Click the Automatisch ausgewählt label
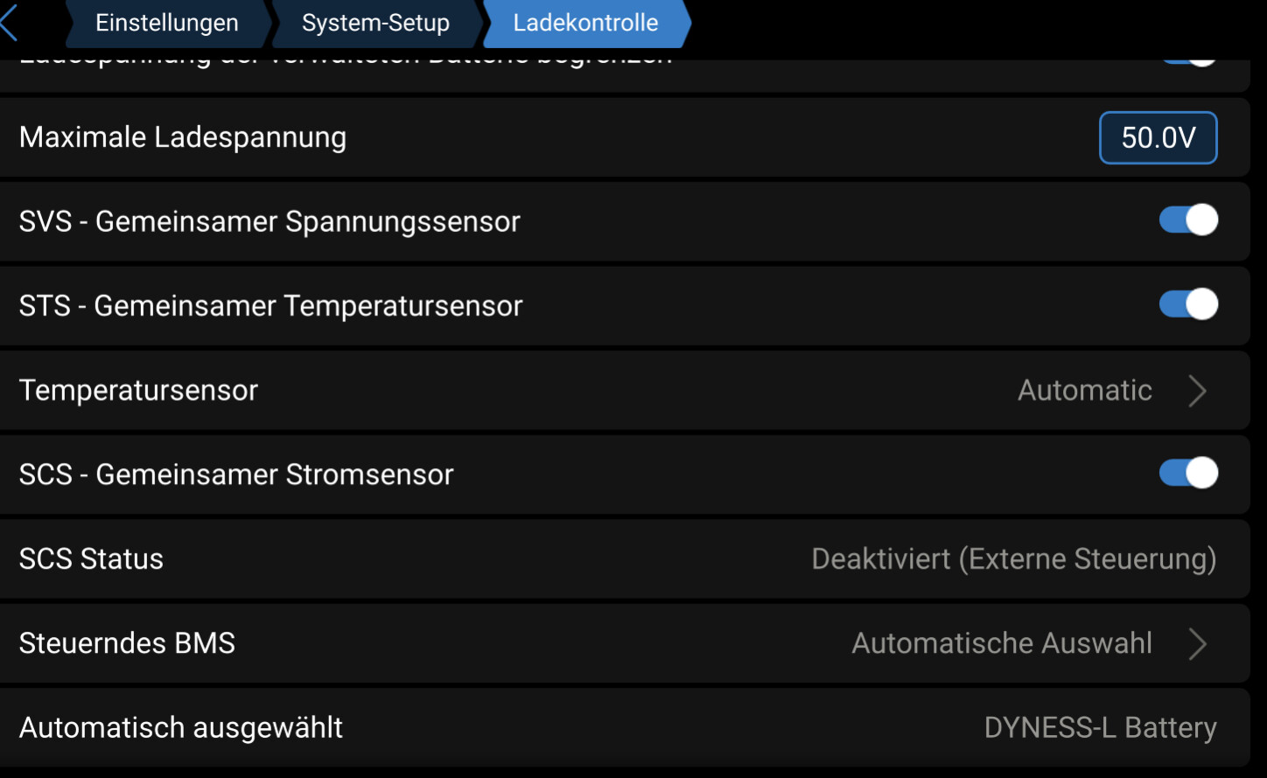 [x=181, y=728]
